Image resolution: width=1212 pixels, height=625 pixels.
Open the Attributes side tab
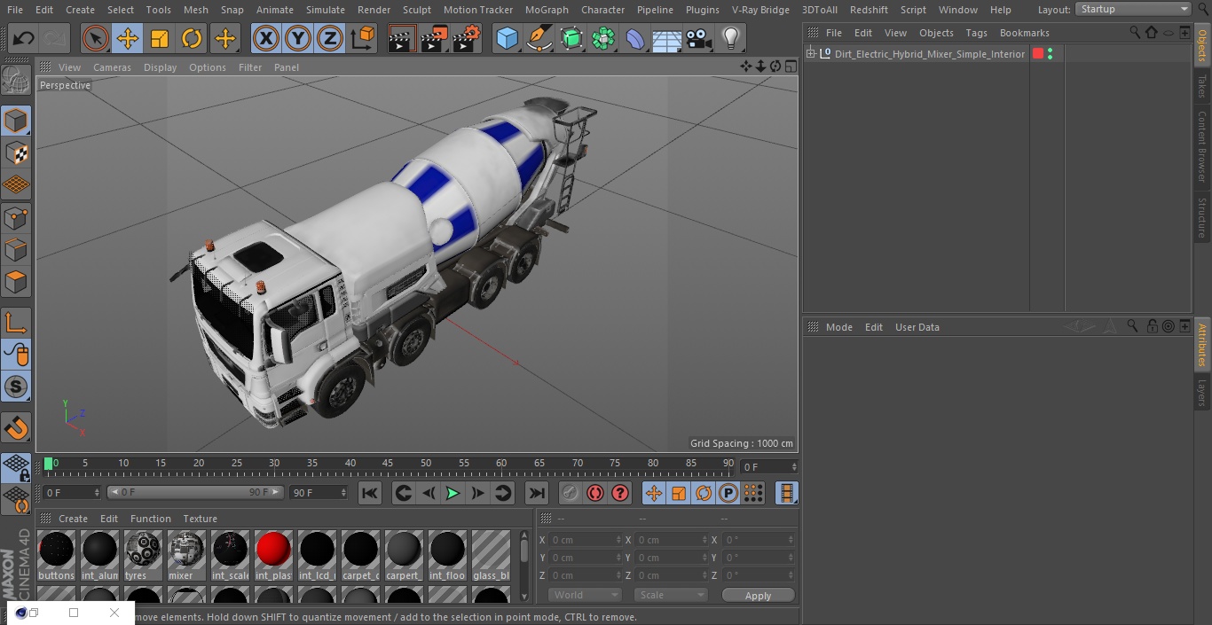click(1202, 346)
